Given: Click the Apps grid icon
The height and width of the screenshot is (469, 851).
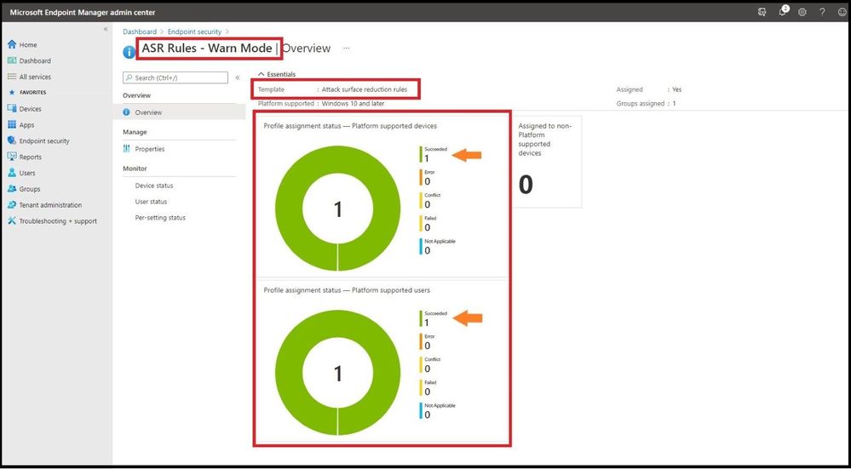Looking at the screenshot, I should (12, 125).
